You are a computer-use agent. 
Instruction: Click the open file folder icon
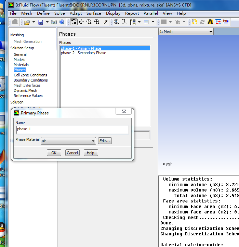27,22
